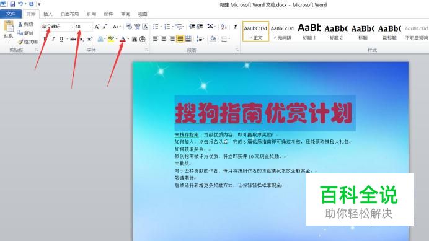The image size is (429, 241).
Task: Click the Text Effects glowing A icon
Action: [x=100, y=39]
